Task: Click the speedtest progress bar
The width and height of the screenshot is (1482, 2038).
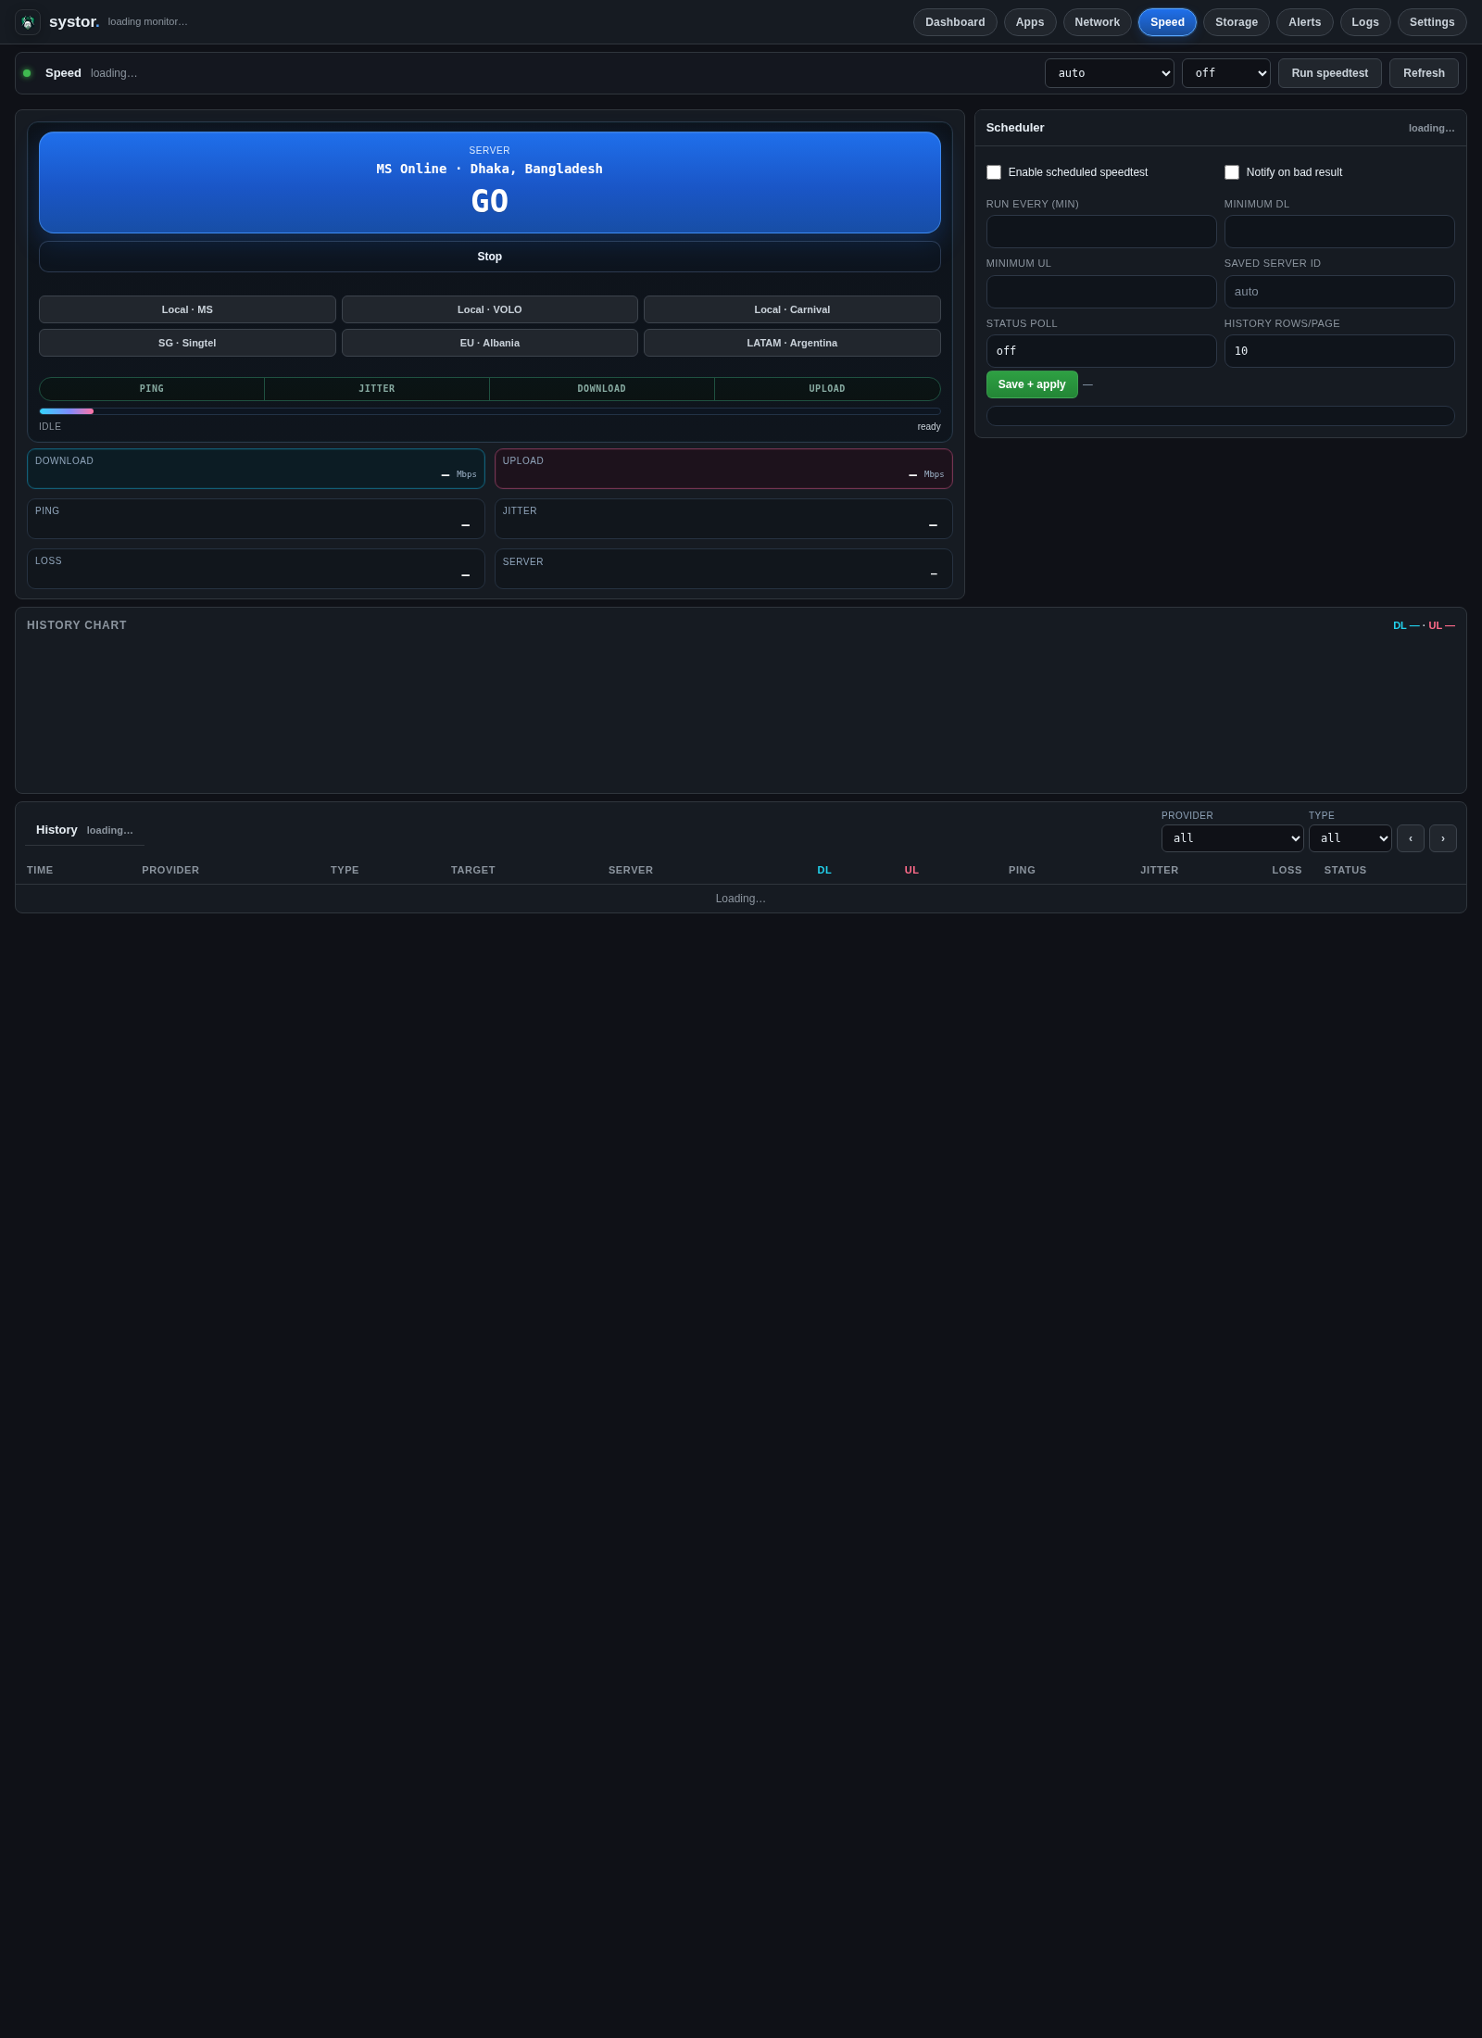Action: point(490,411)
